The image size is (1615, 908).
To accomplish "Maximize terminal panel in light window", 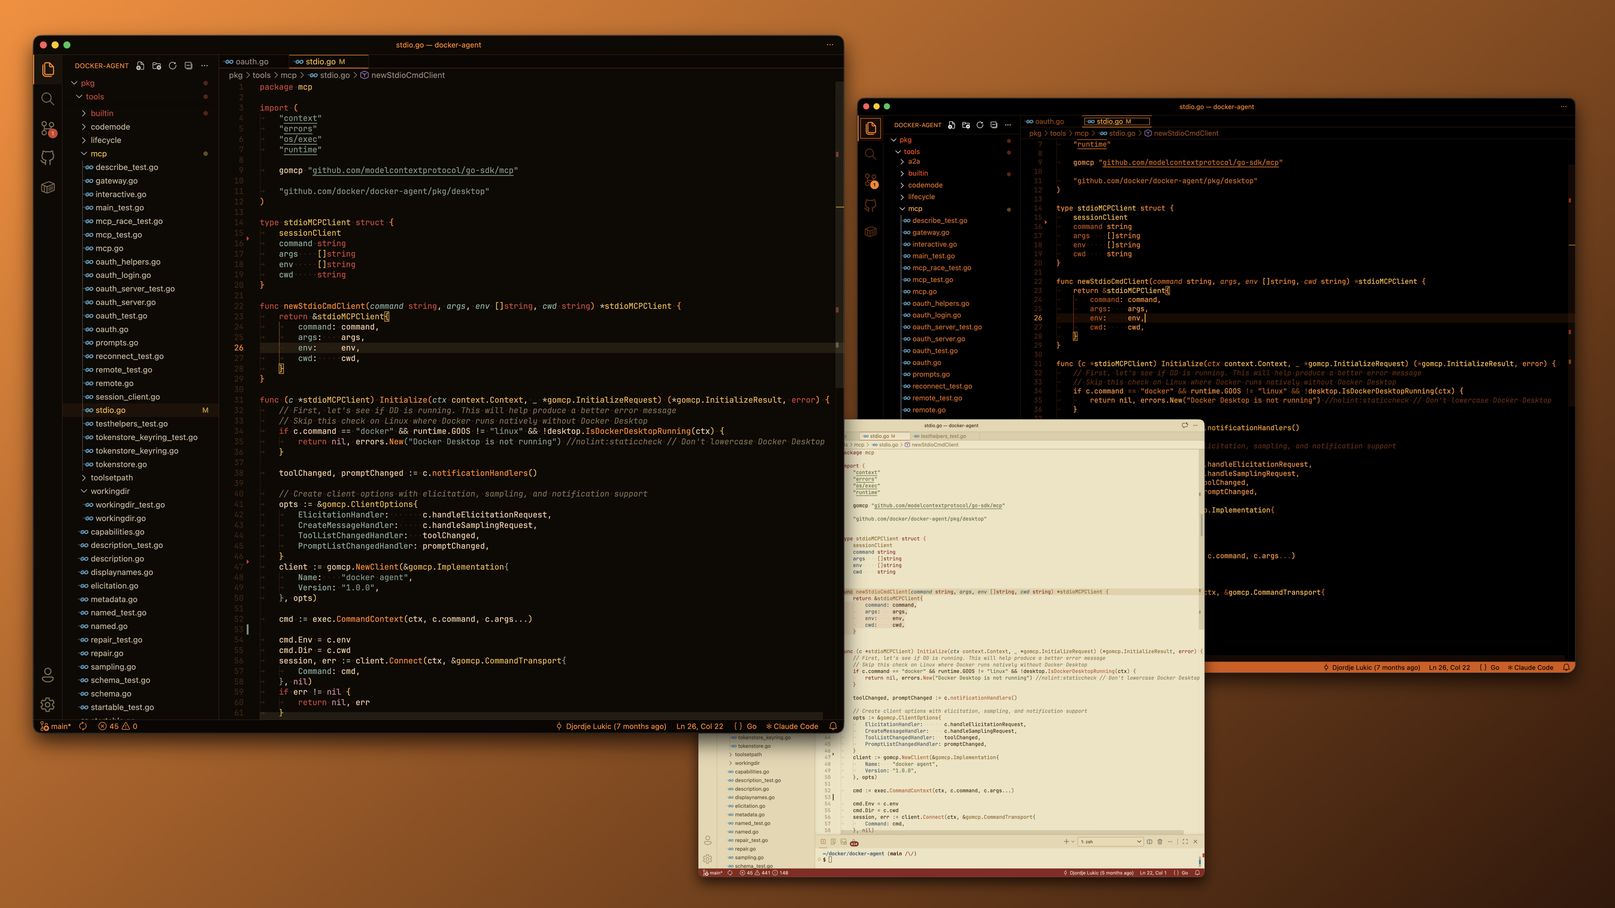I will (1185, 841).
